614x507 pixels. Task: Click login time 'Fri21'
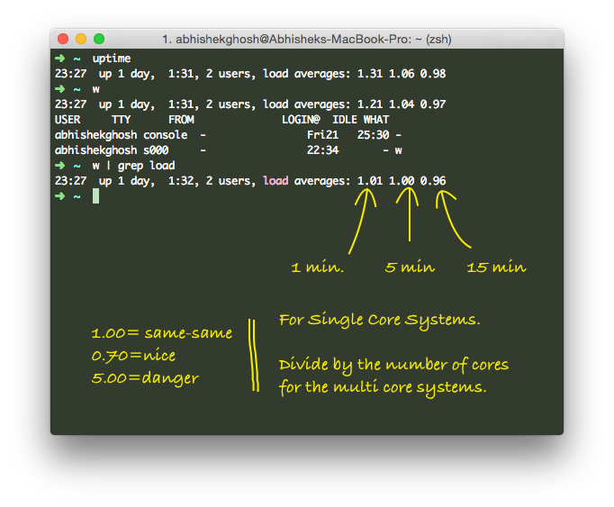pos(322,135)
